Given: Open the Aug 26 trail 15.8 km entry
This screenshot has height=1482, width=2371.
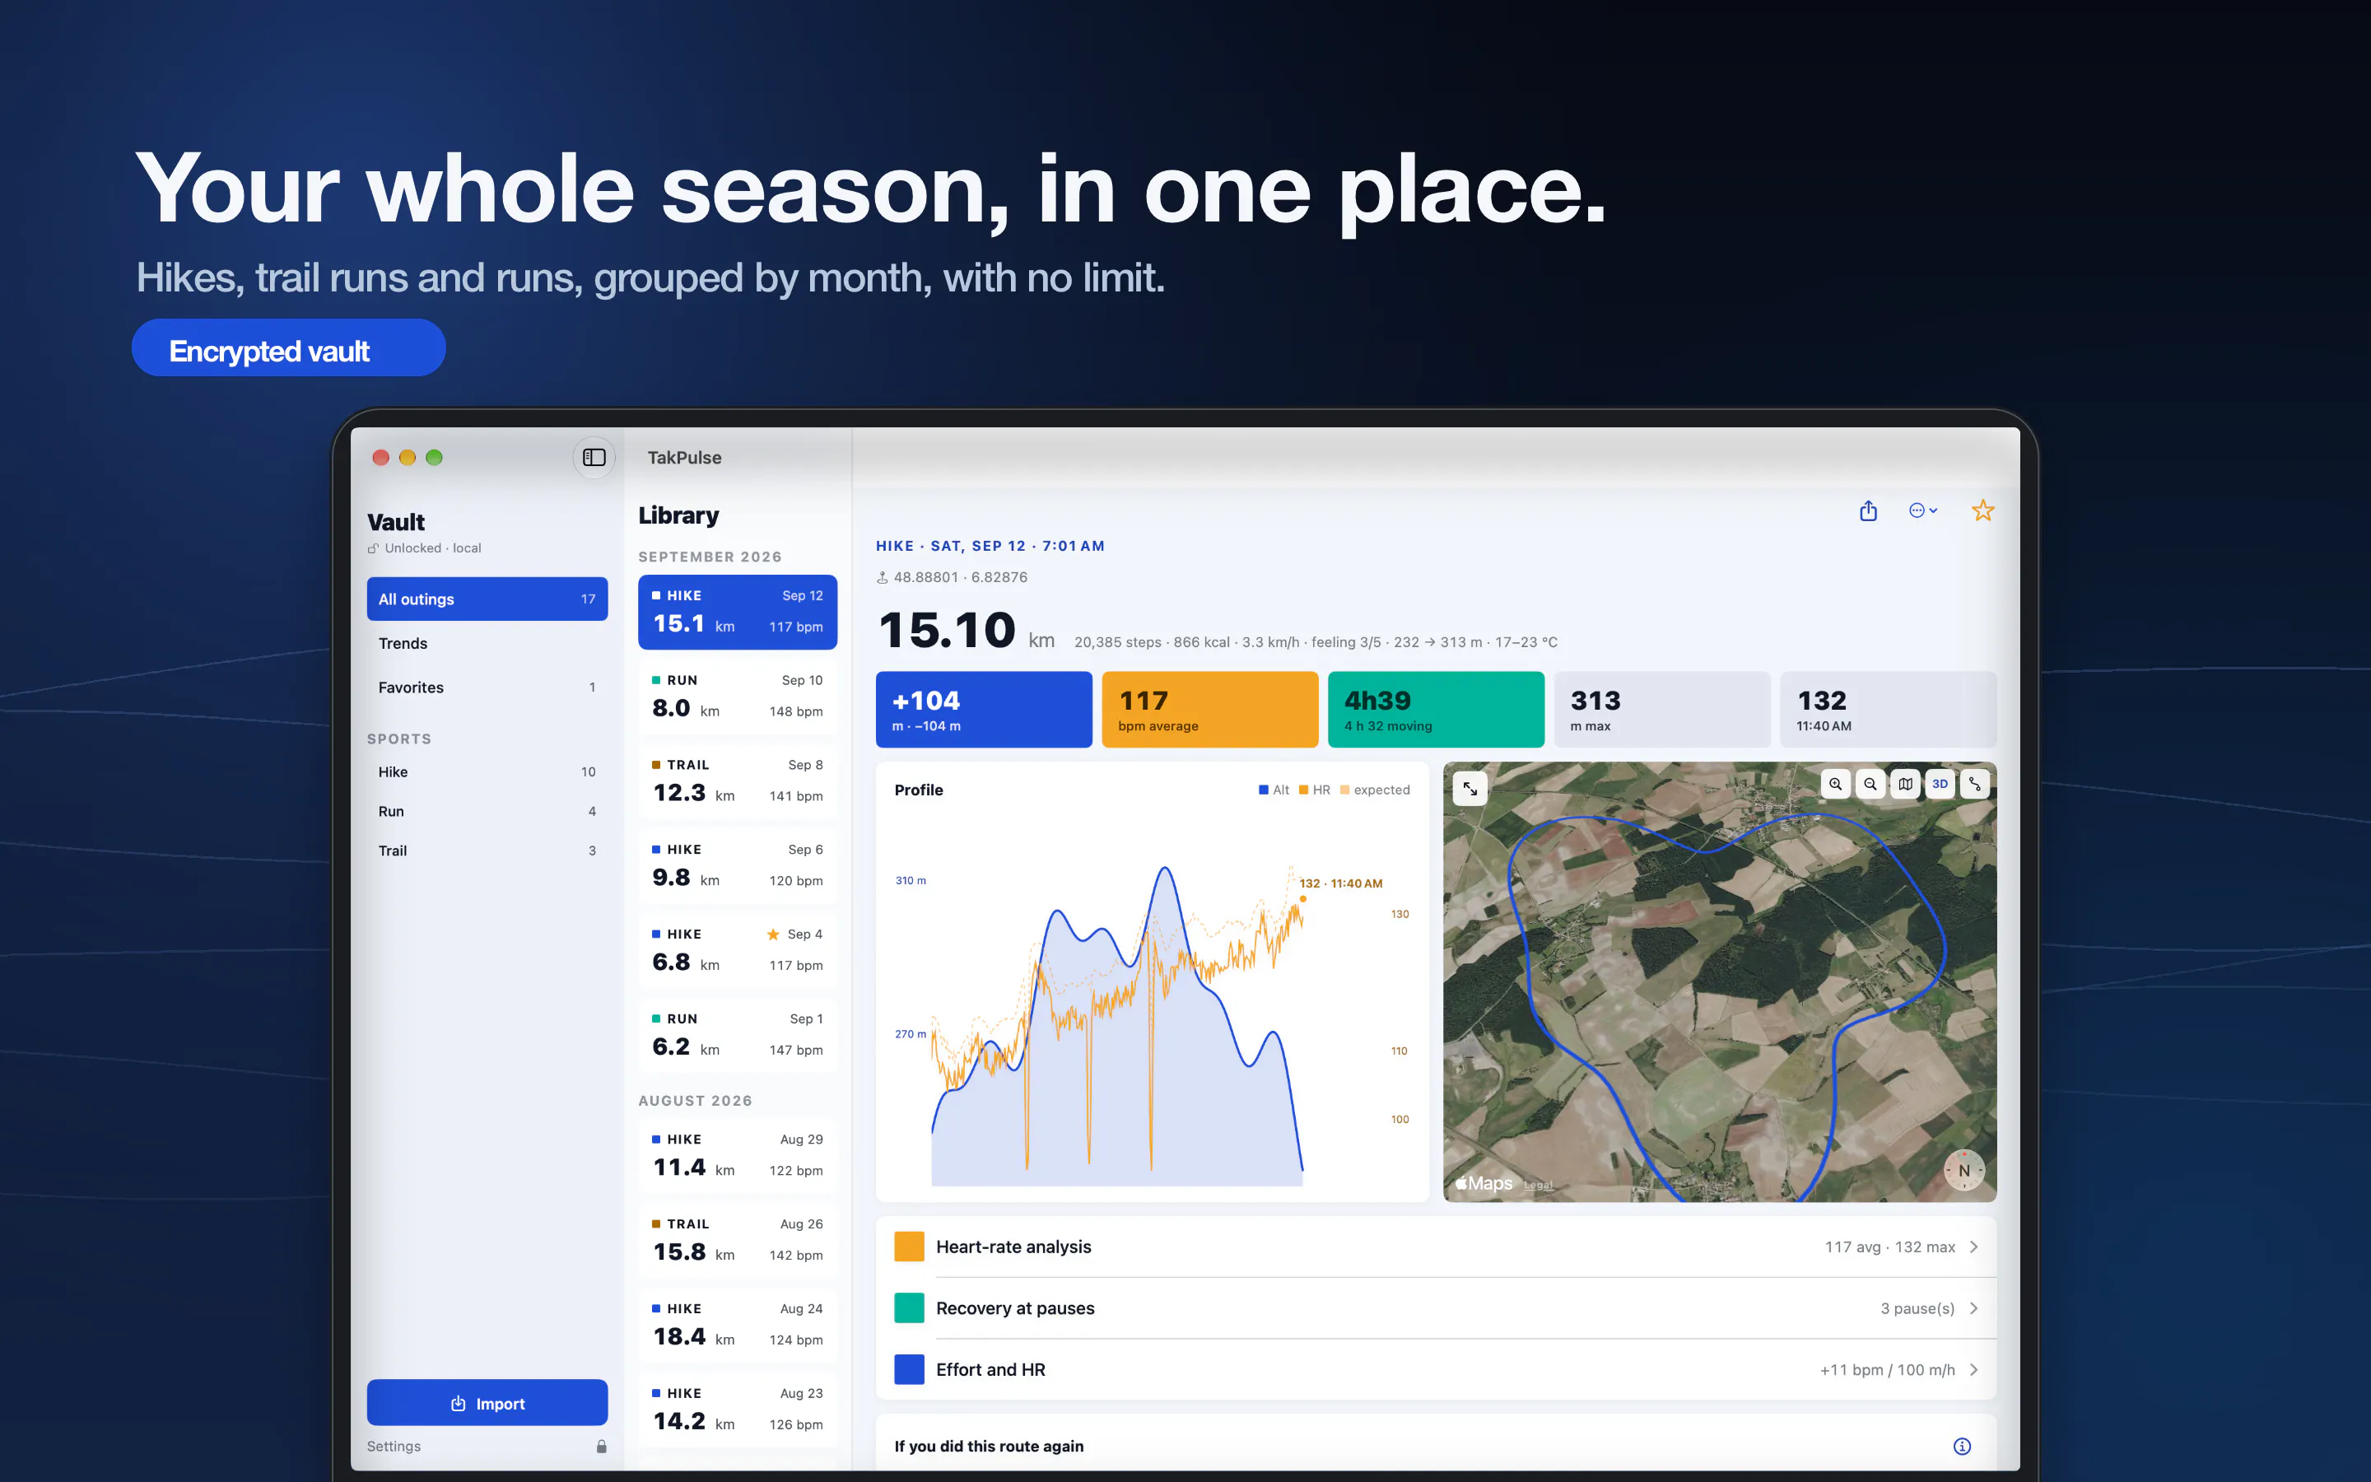Looking at the screenshot, I should click(x=738, y=1240).
